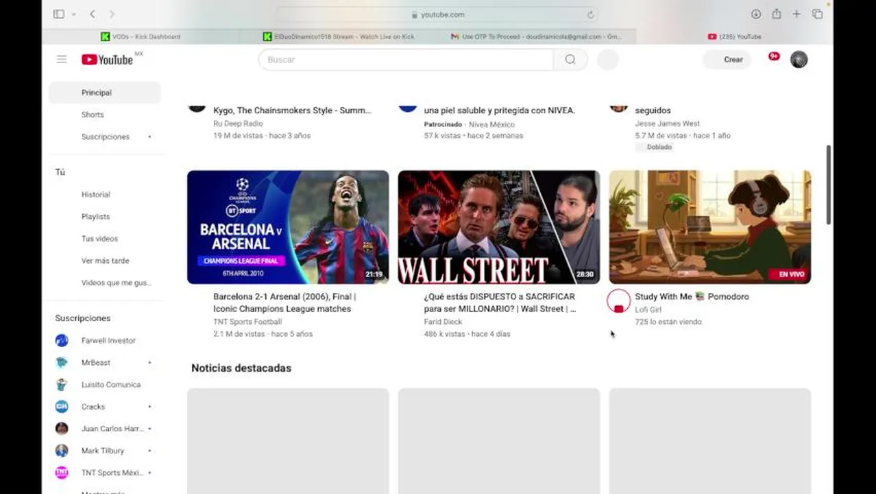Viewport: 876px width, 494px height.
Task: Click the Crear button
Action: [x=727, y=60]
